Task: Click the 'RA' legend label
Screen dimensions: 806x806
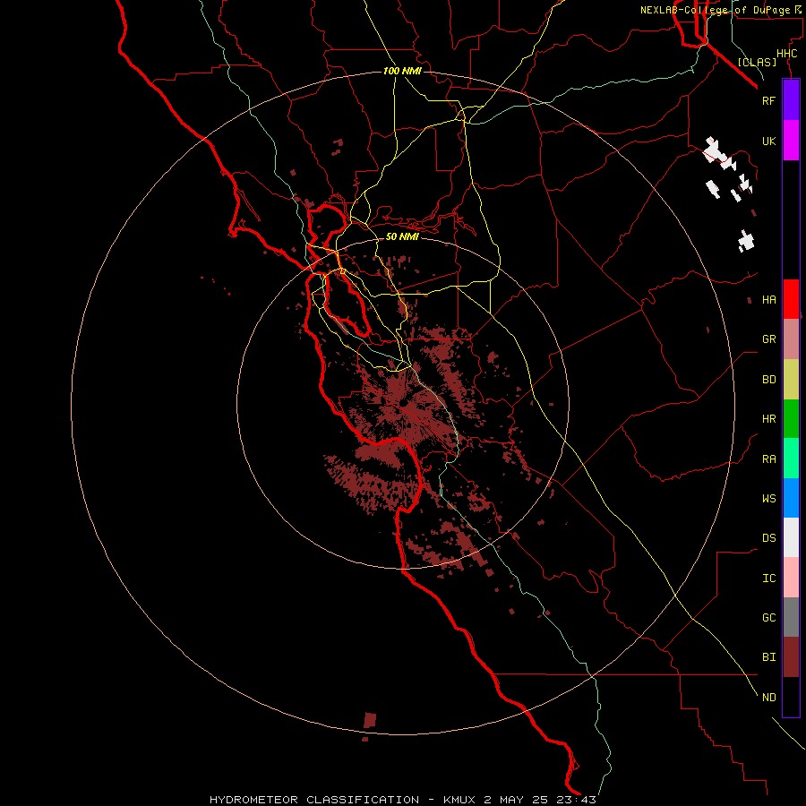Action: click(x=769, y=459)
